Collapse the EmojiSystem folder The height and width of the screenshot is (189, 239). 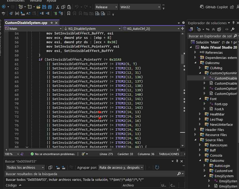point(205,176)
